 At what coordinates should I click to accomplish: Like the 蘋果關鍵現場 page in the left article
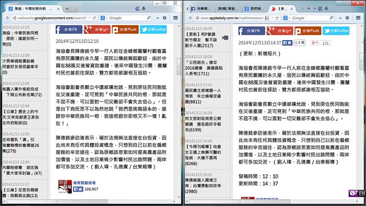click(78, 189)
